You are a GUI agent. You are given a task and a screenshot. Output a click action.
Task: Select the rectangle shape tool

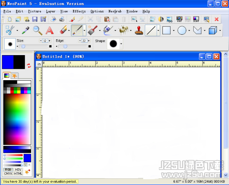[x=167, y=30]
